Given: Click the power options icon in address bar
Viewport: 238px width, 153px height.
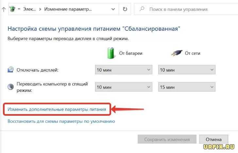Looking at the screenshot, I should coord(12,9).
